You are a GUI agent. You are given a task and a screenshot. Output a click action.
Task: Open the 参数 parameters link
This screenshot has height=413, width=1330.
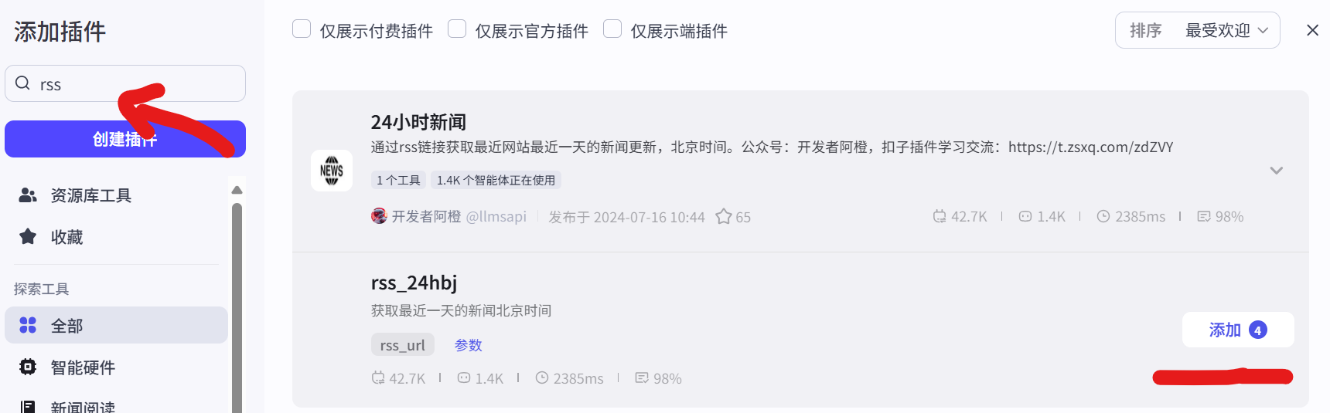(x=468, y=345)
